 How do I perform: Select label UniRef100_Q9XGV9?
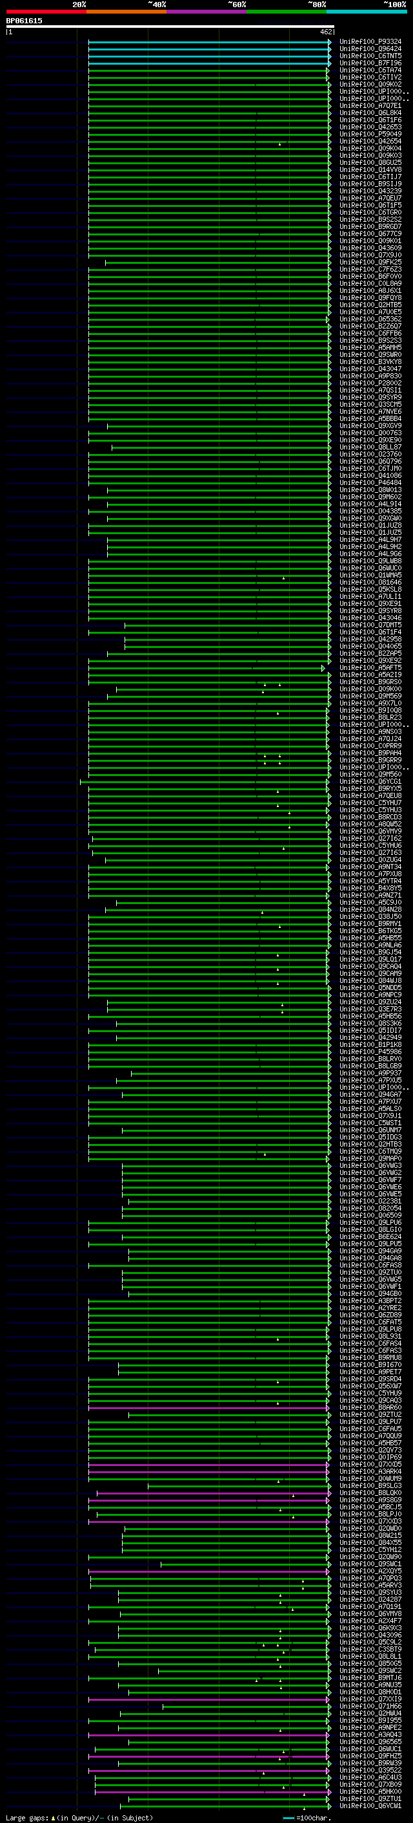tap(370, 426)
